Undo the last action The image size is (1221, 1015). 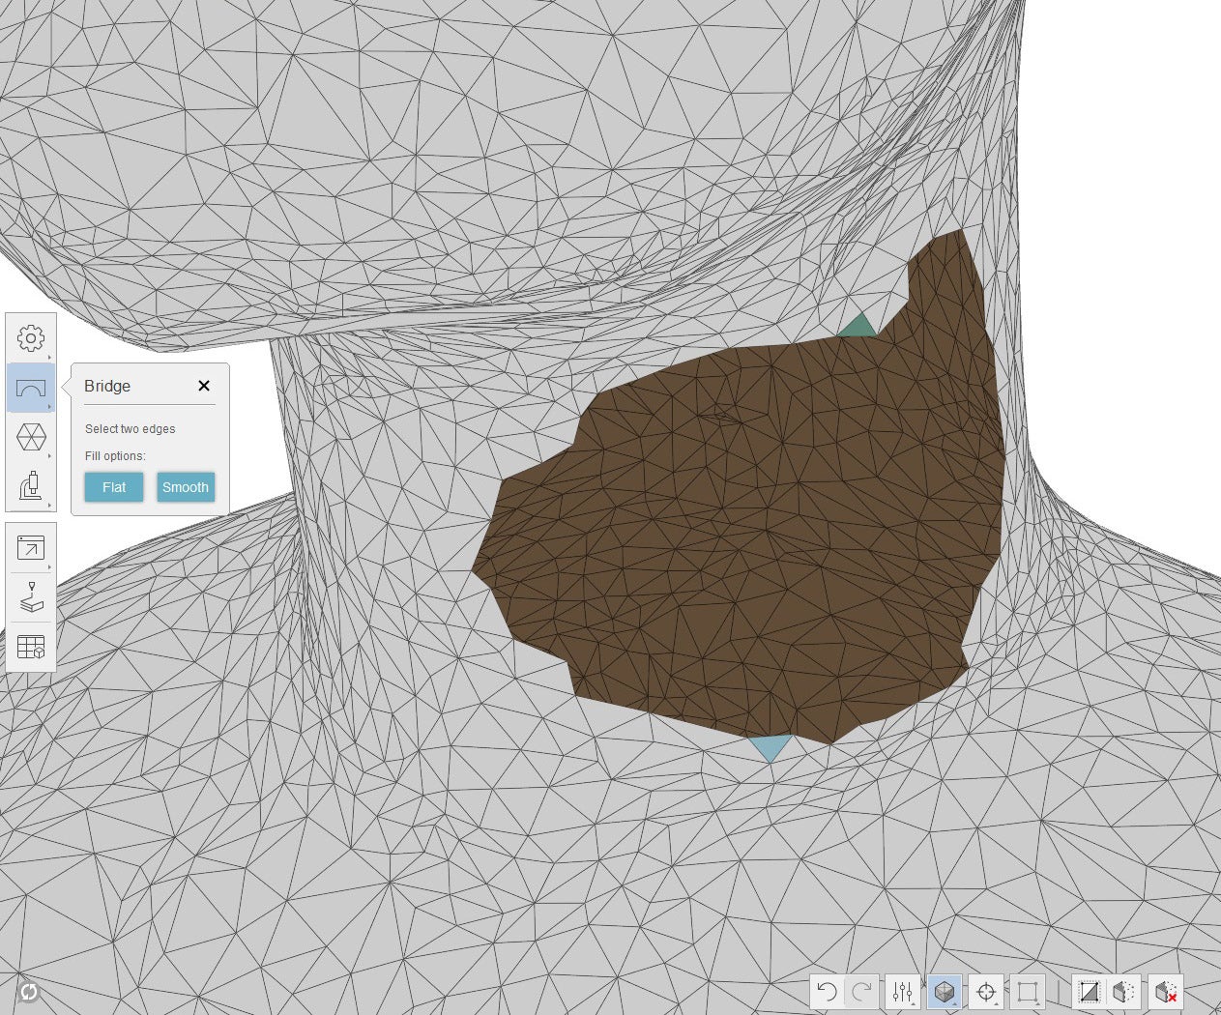coord(827,992)
